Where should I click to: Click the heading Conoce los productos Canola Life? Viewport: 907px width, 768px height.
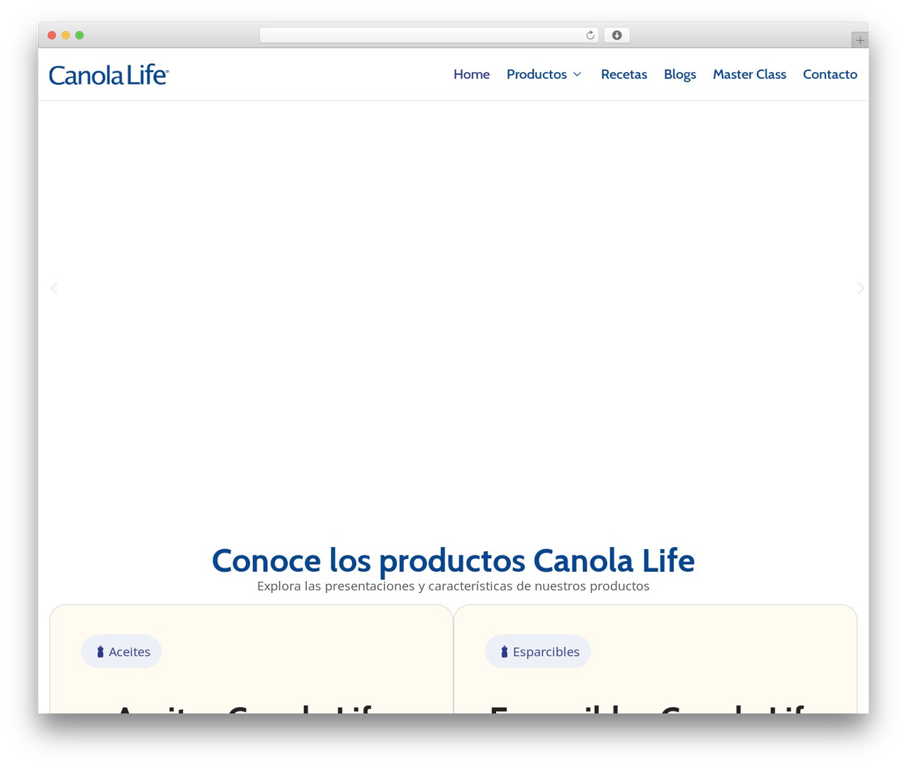tap(453, 560)
